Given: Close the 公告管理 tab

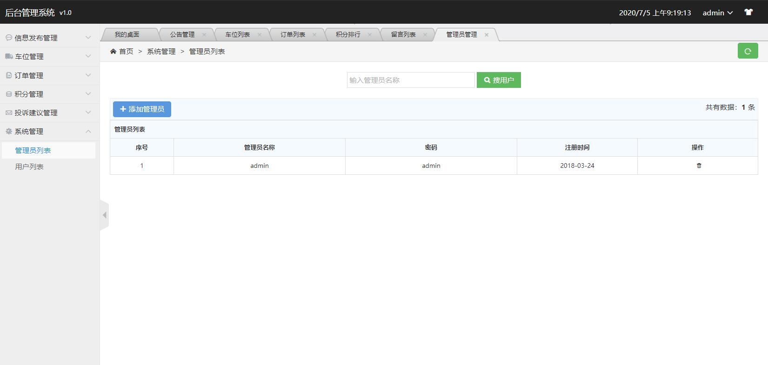Looking at the screenshot, I should (x=204, y=34).
